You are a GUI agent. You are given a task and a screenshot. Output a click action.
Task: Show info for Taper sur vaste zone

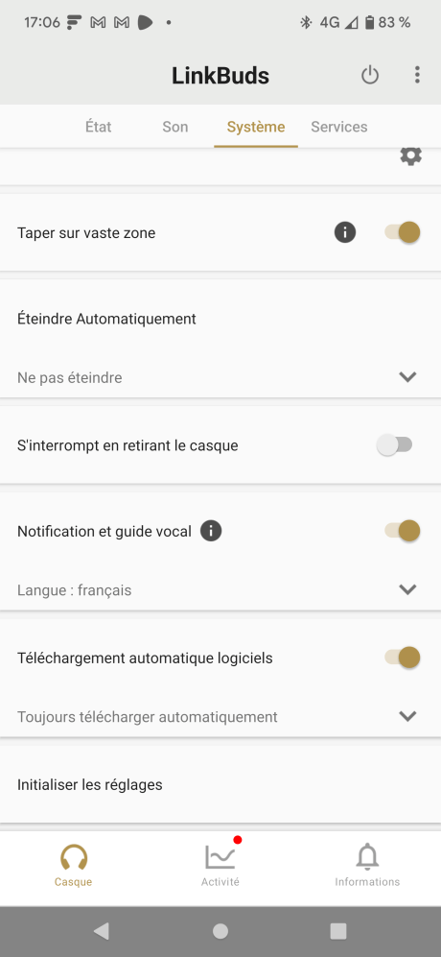pyautogui.click(x=344, y=232)
